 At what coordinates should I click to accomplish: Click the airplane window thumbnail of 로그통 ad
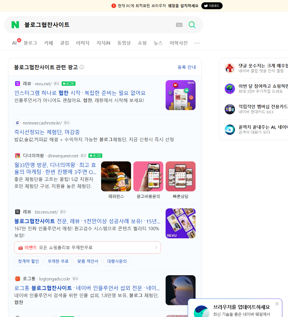point(181,290)
